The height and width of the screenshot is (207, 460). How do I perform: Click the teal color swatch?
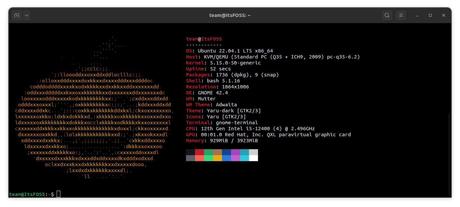[245, 155]
